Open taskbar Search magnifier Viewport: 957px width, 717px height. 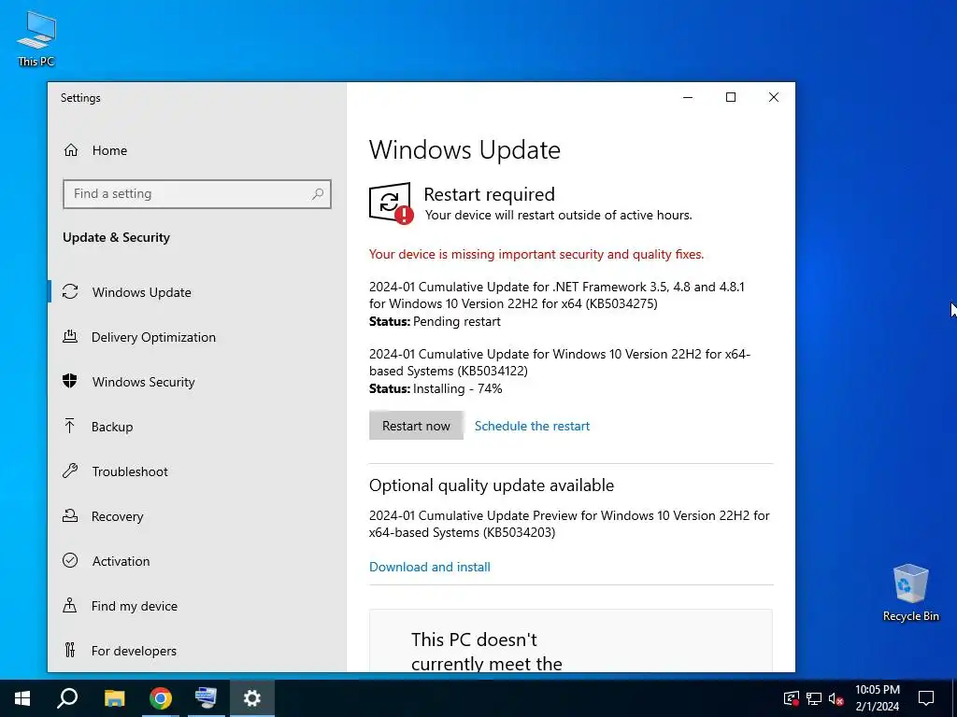click(67, 698)
